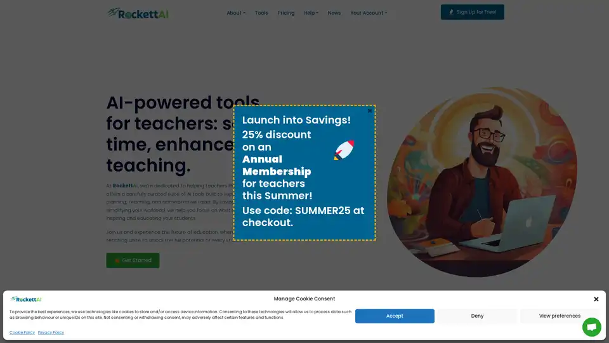
Task: Click the rocket icon on Sign Up button
Action: point(451,12)
